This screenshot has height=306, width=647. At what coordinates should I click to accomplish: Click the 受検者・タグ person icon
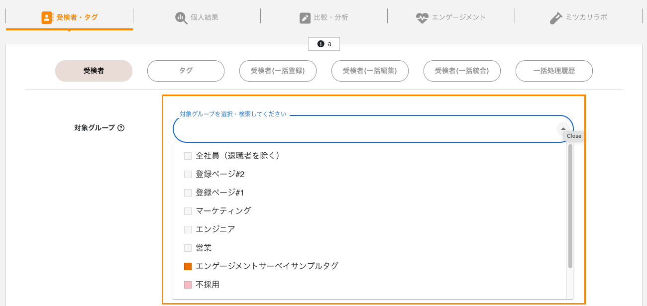(47, 17)
